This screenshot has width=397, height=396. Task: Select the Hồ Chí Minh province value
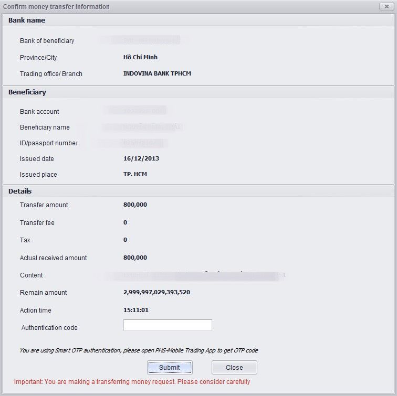(140, 57)
